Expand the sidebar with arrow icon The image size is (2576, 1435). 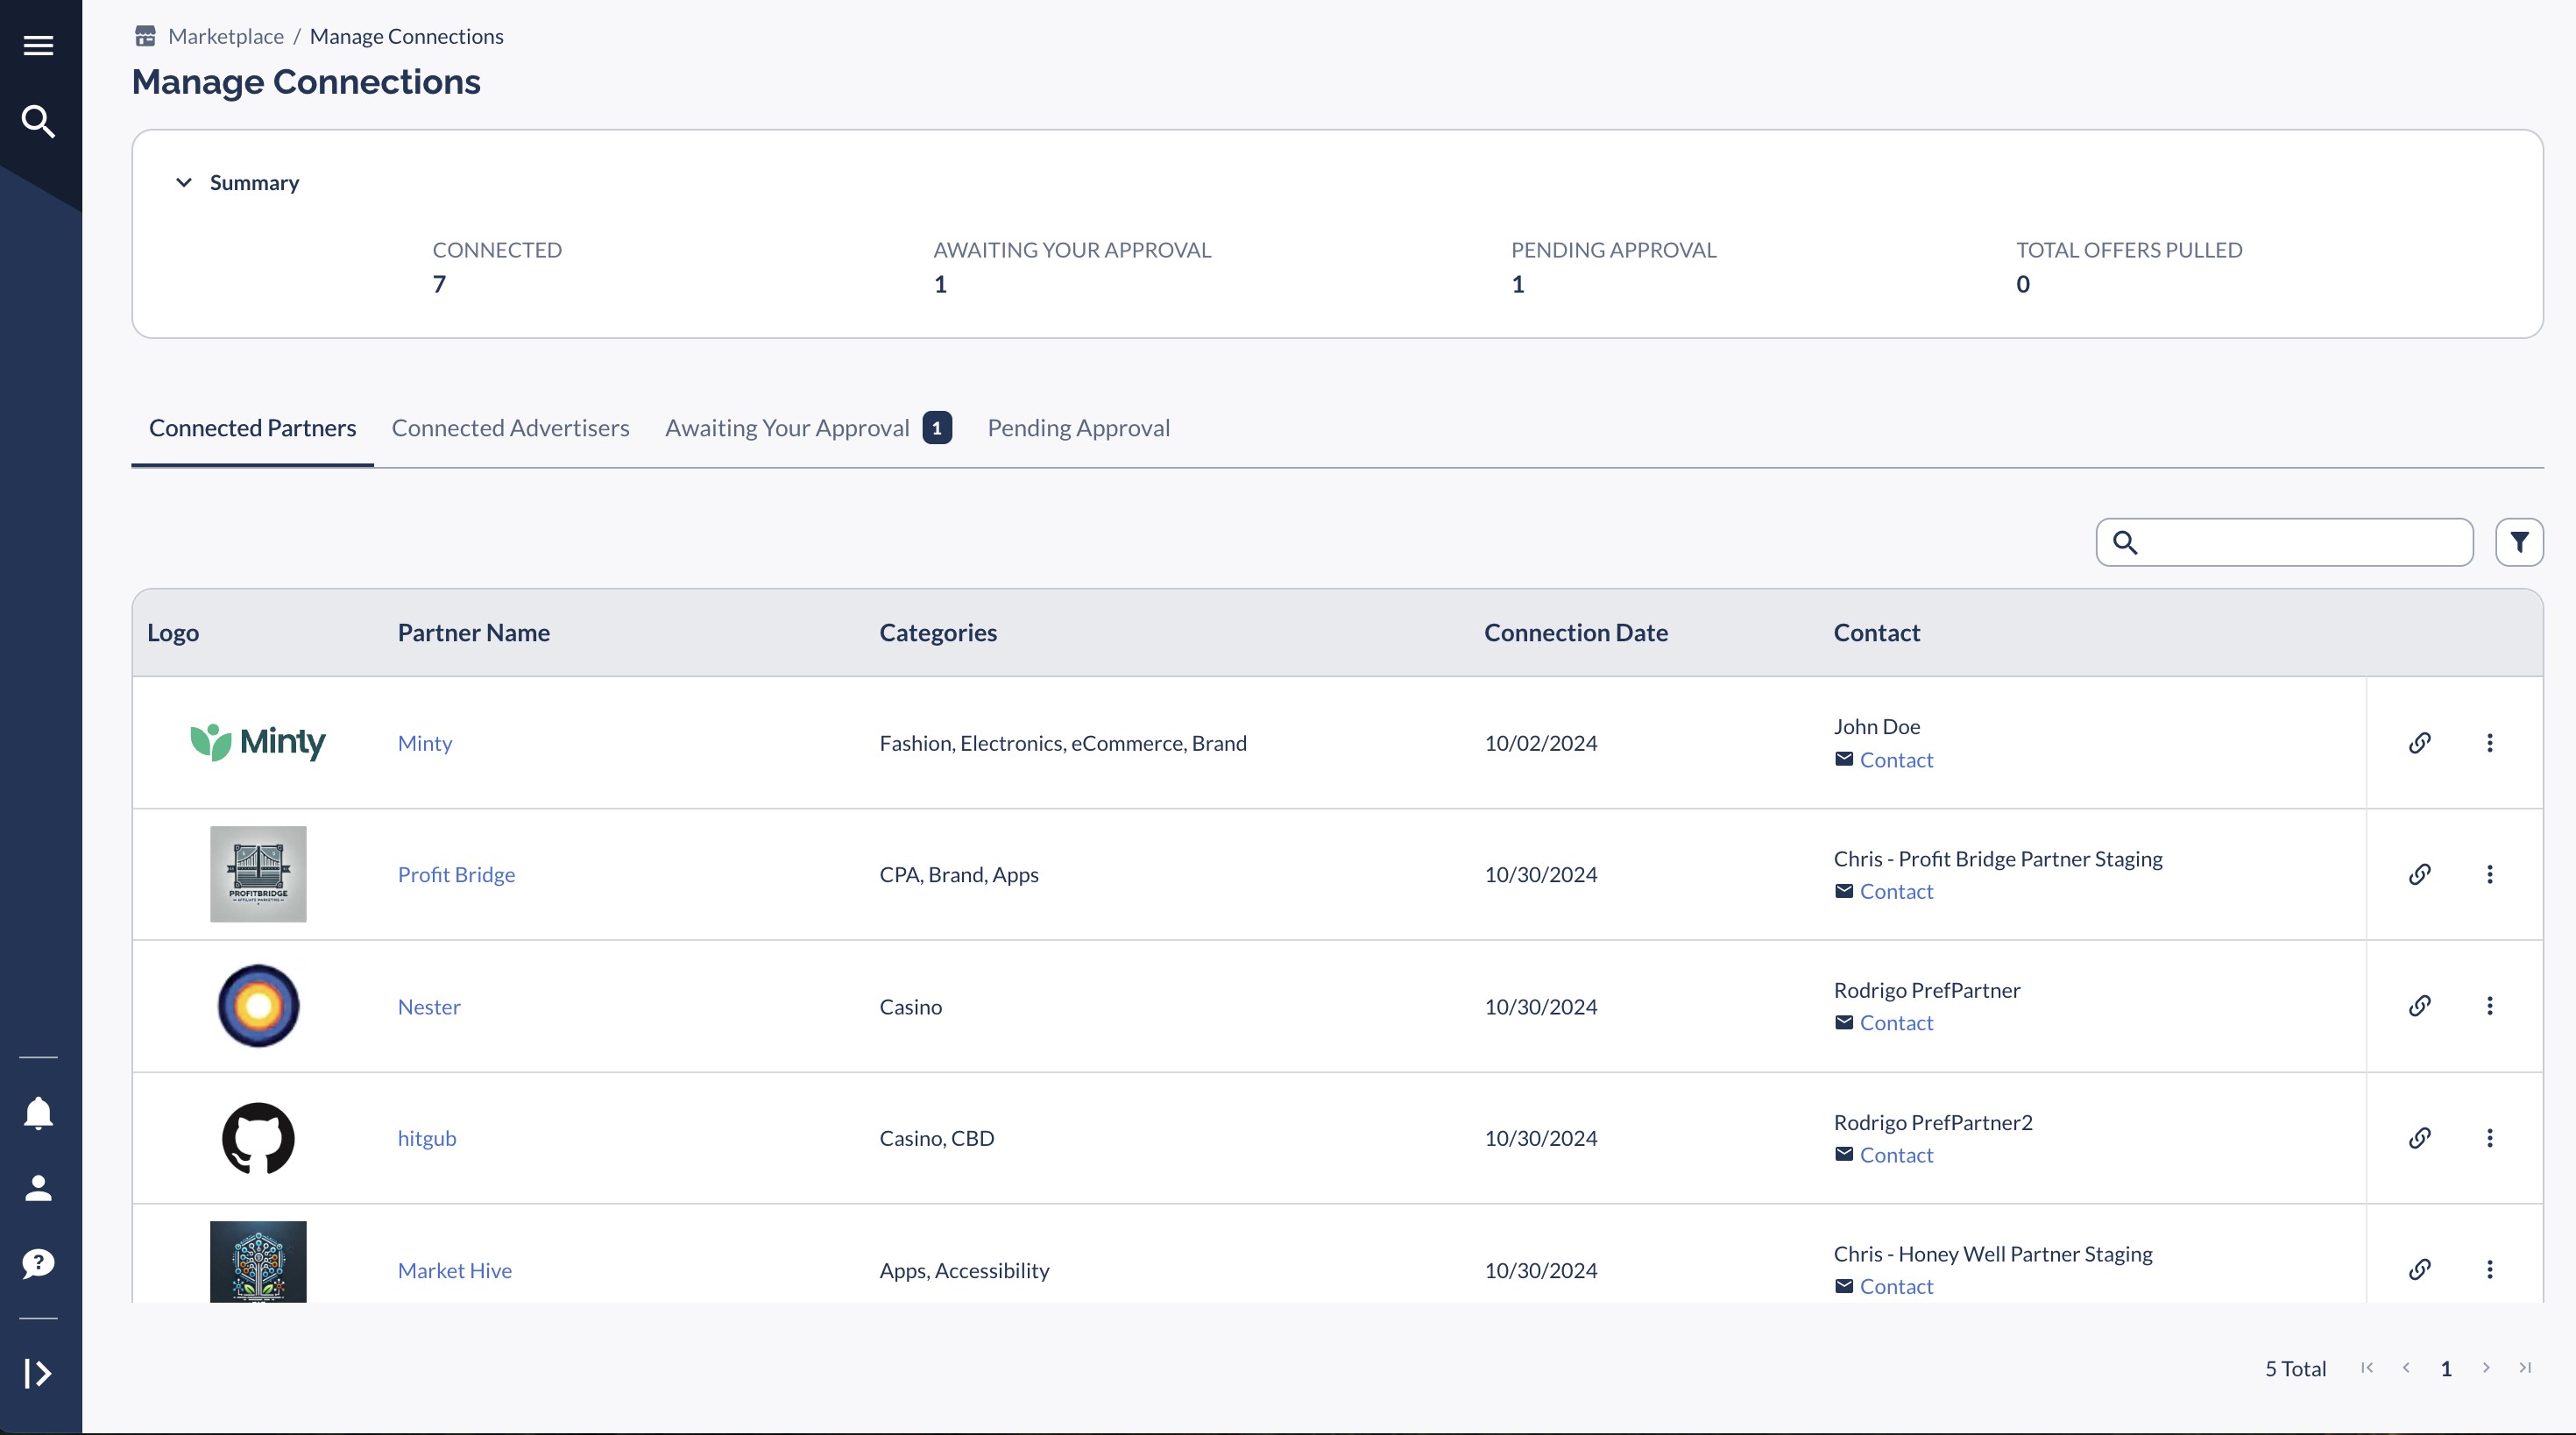(x=38, y=1373)
